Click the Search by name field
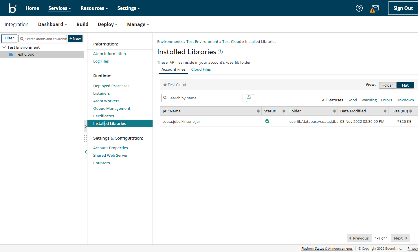The image size is (418, 252). tap(200, 98)
